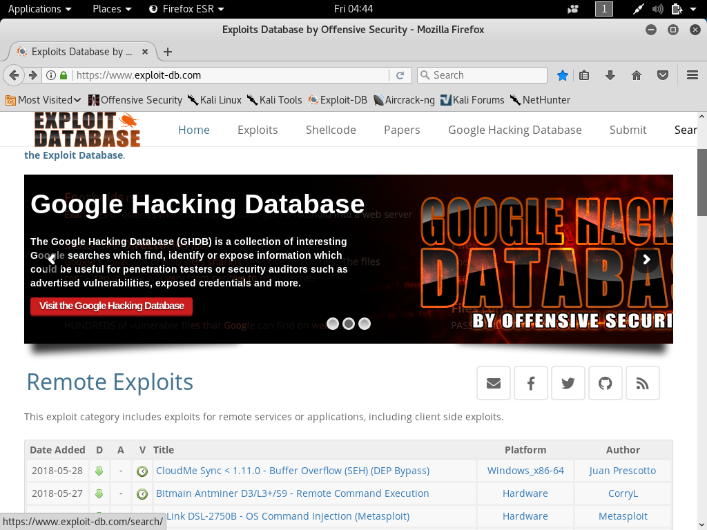This screenshot has height=530, width=707.
Task: Open the CloudMe Sync Buffer Overflow exploit link
Action: pos(293,471)
